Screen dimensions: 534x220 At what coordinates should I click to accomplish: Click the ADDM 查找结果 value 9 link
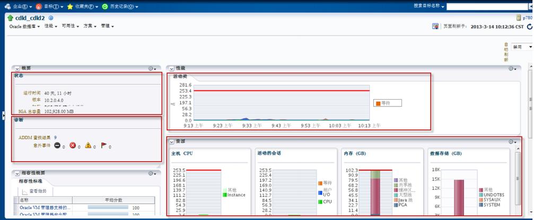click(x=55, y=138)
